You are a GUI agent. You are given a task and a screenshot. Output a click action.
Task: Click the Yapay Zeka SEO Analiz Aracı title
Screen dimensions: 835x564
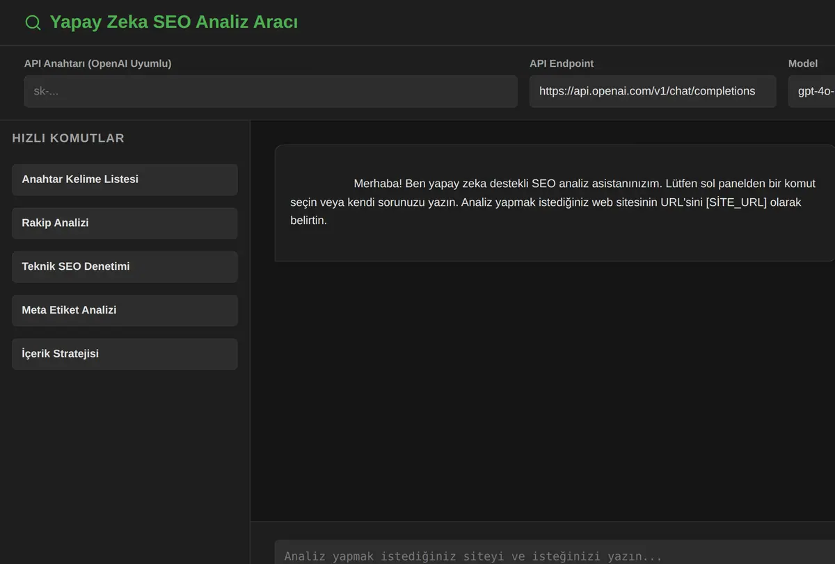(x=174, y=22)
